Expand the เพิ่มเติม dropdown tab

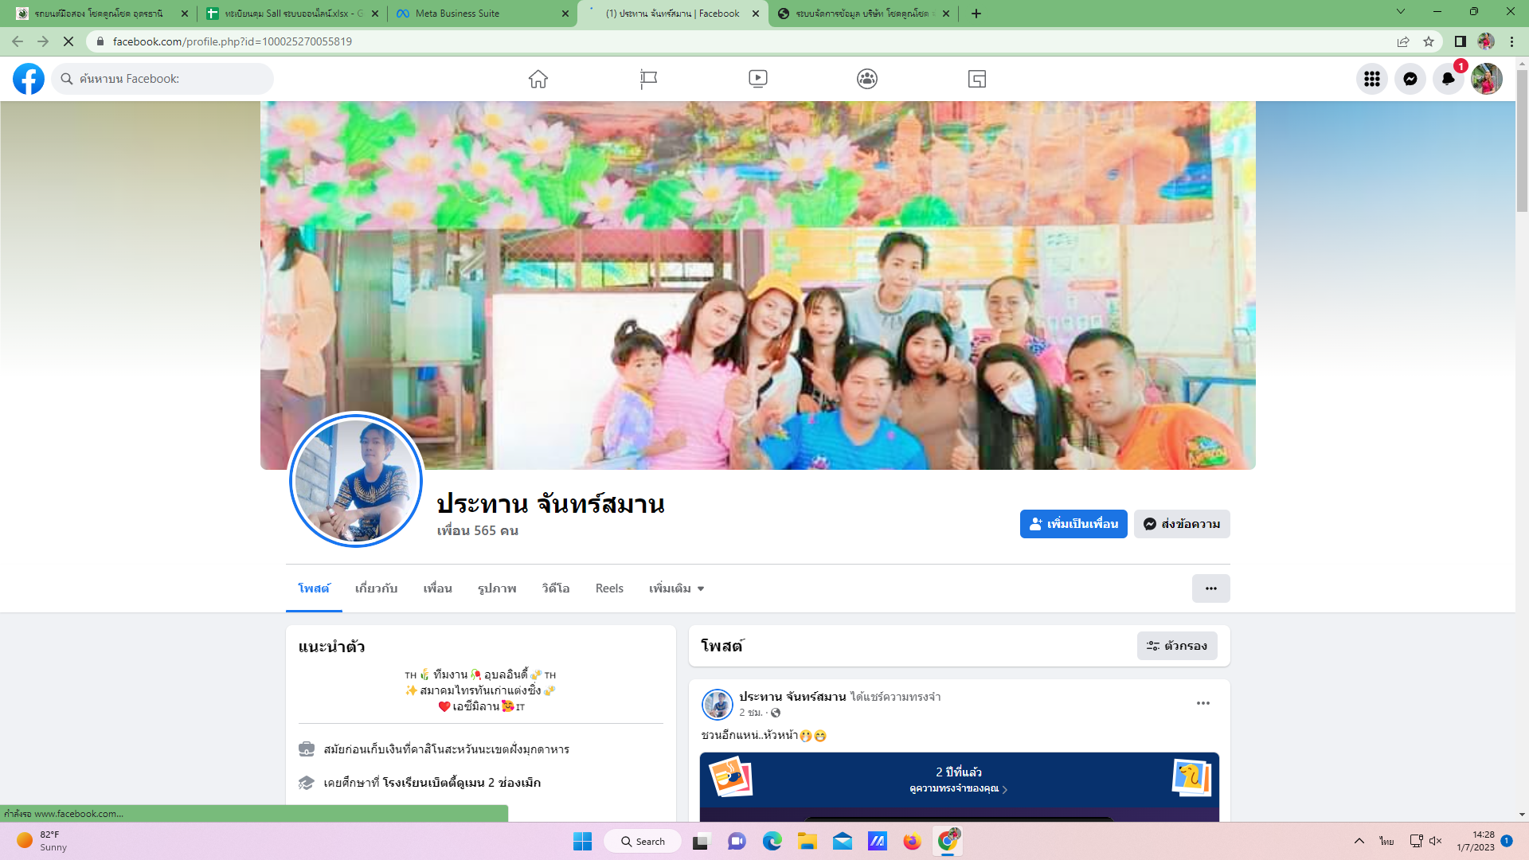(x=676, y=588)
